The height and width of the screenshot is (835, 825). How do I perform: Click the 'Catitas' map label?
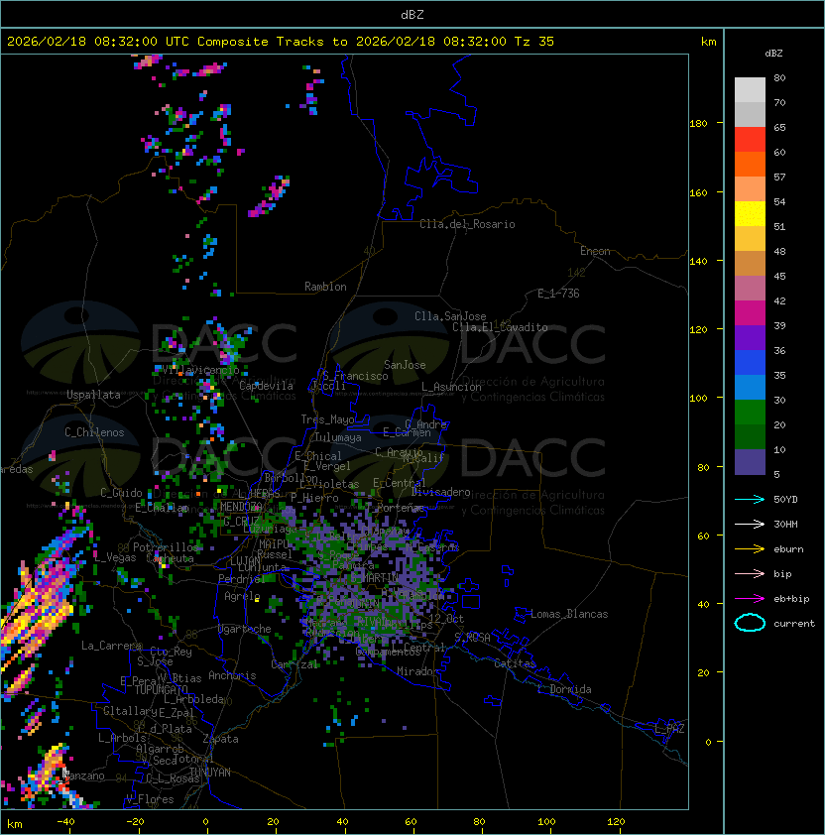click(x=515, y=663)
